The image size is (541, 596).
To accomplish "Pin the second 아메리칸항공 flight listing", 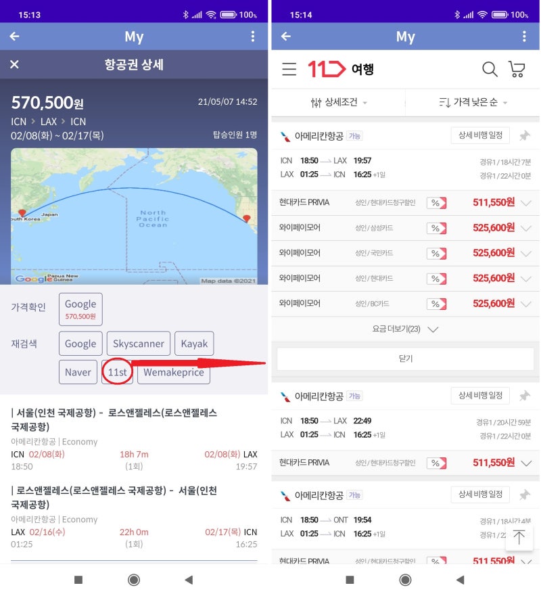I will 524,396.
